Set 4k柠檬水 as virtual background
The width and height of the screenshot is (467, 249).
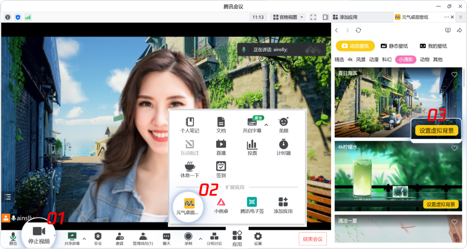click(441, 204)
